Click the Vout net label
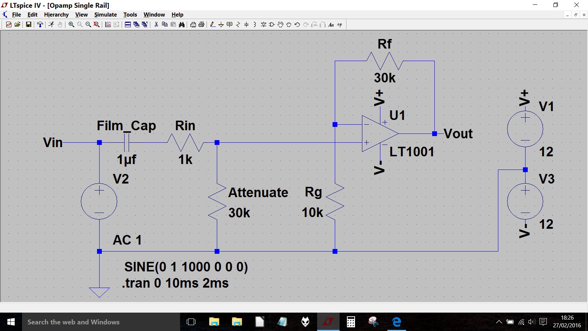Image resolution: width=588 pixels, height=331 pixels. [458, 134]
